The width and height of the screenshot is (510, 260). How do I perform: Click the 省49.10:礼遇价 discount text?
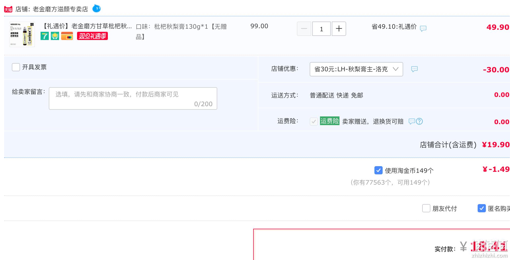coord(394,27)
